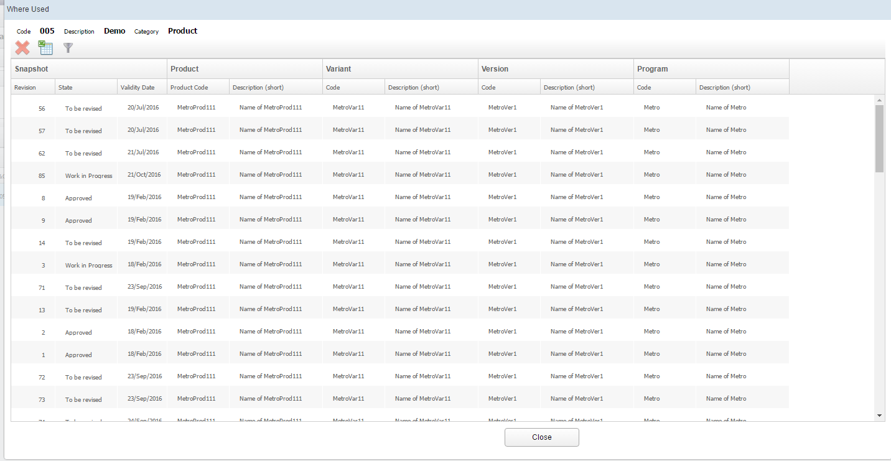Viewport: 891px width, 461px height.
Task: Sort by the State column header
Action: (x=65, y=88)
